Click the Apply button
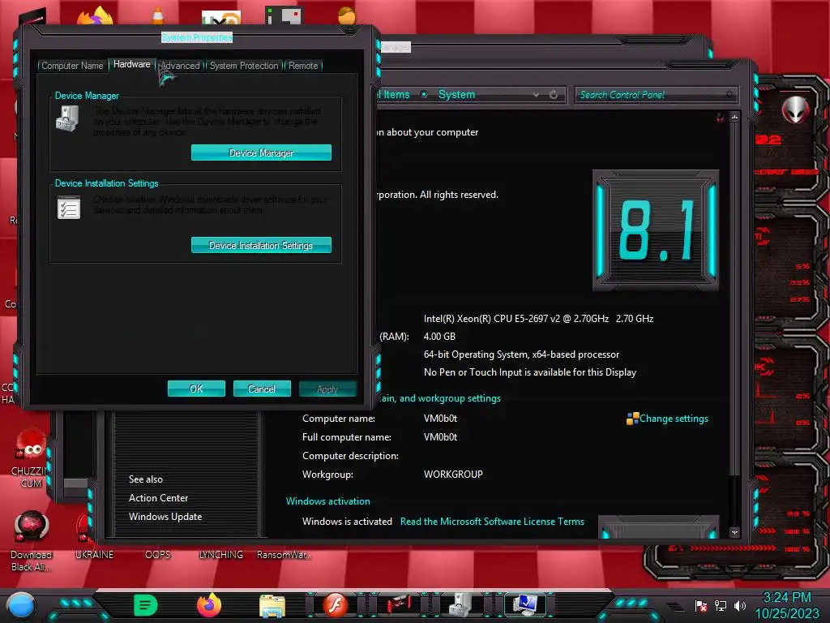Screen dimensions: 830x623 327,389
